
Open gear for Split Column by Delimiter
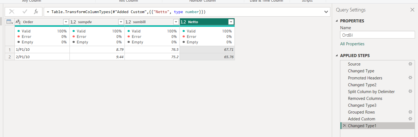(410, 91)
